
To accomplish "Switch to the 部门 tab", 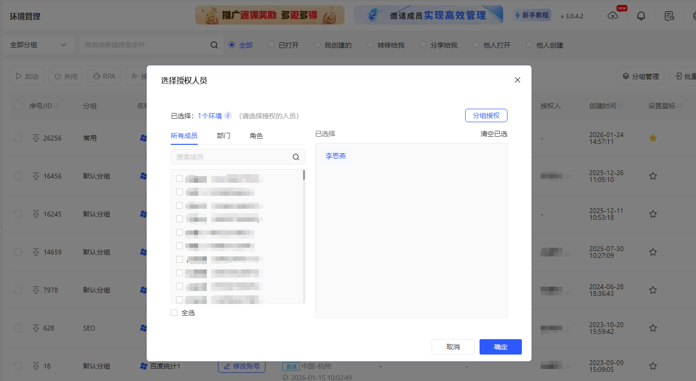I will [x=223, y=136].
